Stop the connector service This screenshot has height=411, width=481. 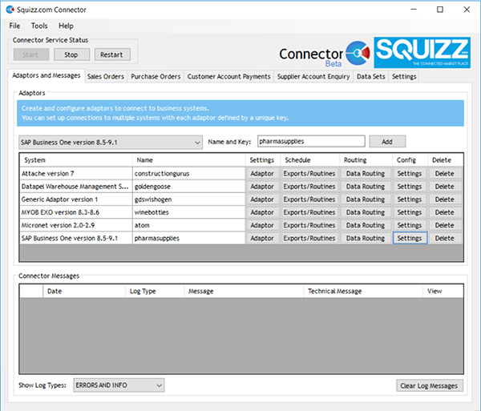72,54
